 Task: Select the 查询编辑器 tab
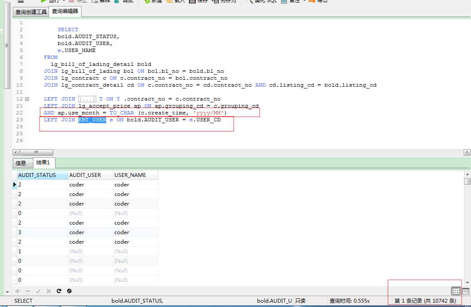(x=65, y=11)
